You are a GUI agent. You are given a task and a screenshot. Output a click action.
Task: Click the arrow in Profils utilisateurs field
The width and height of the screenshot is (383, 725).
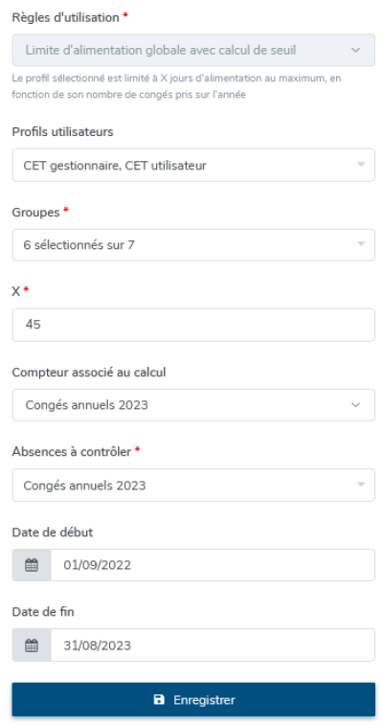coord(361,165)
